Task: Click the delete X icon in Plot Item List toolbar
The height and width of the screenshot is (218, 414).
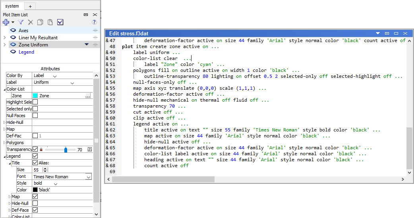Action: tap(31, 22)
